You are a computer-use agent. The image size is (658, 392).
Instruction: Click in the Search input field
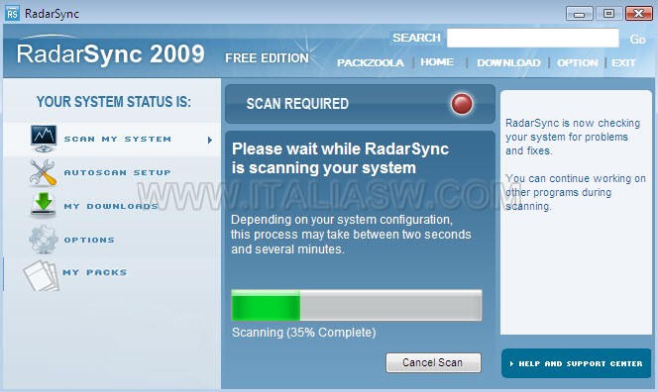pyautogui.click(x=532, y=39)
